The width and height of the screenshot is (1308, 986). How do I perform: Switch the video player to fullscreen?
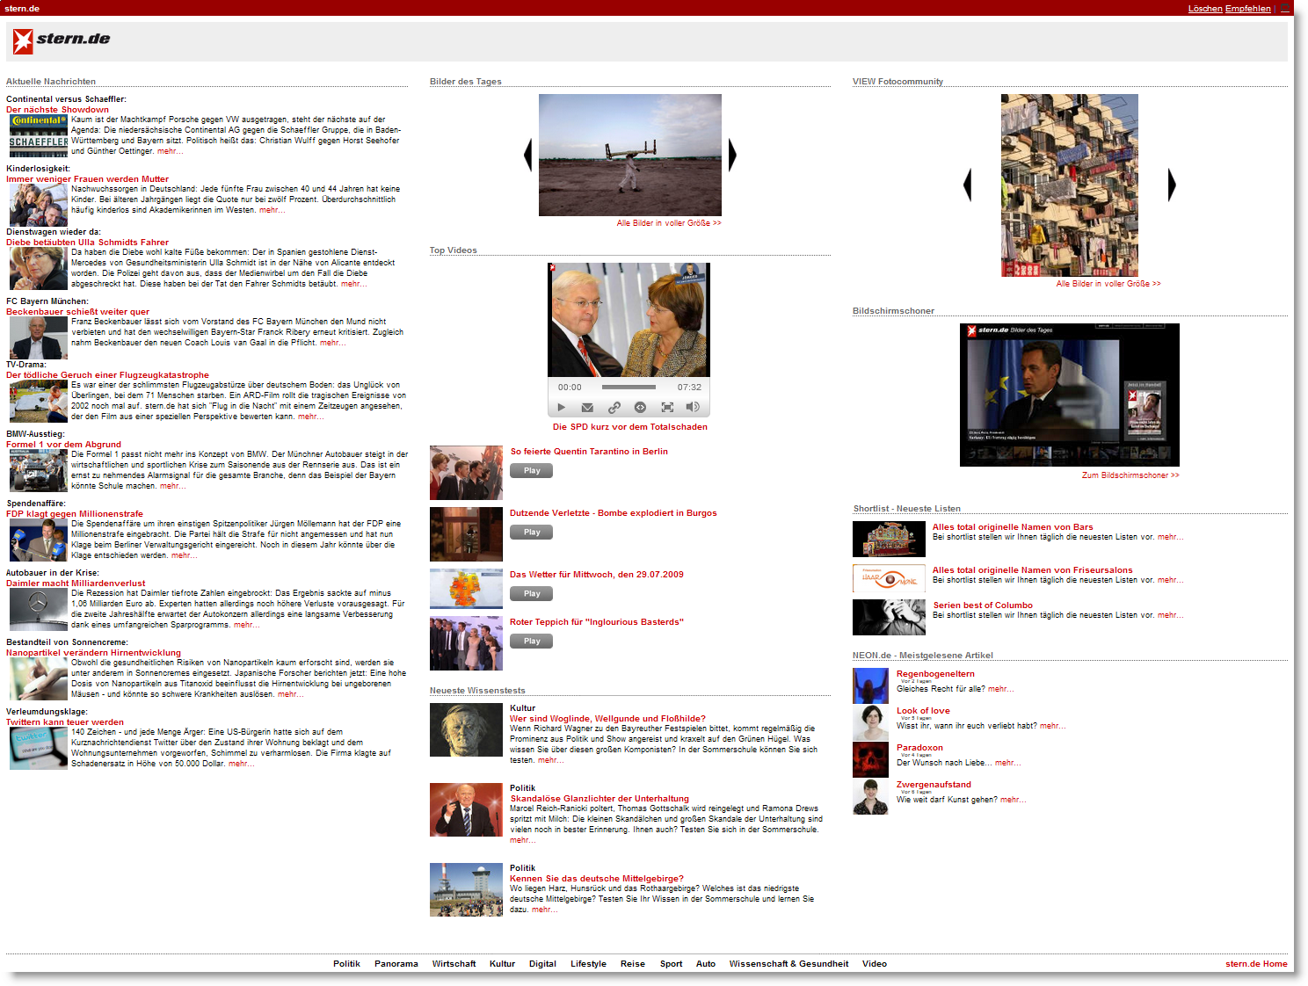(667, 407)
